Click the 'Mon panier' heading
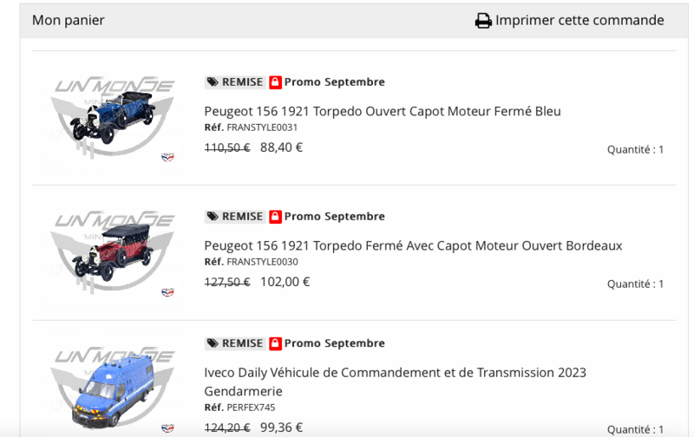 pos(69,21)
